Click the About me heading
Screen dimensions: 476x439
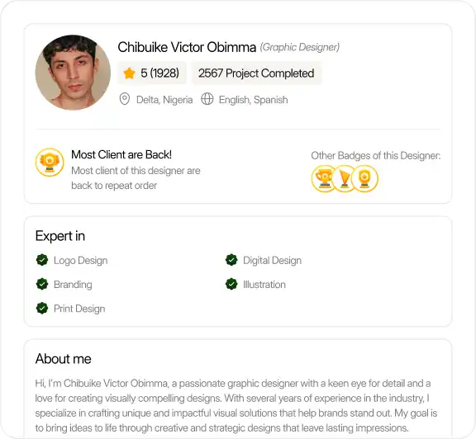tap(63, 359)
